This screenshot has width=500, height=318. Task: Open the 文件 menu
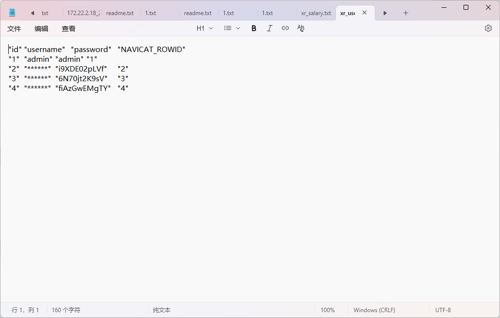pyautogui.click(x=14, y=29)
